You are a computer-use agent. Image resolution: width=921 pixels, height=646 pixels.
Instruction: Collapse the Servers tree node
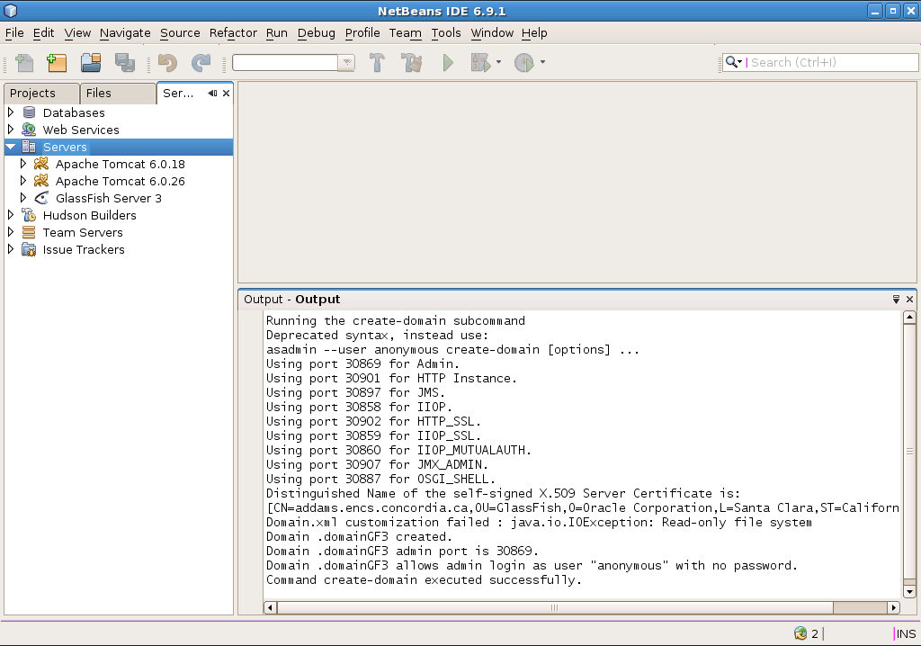11,147
